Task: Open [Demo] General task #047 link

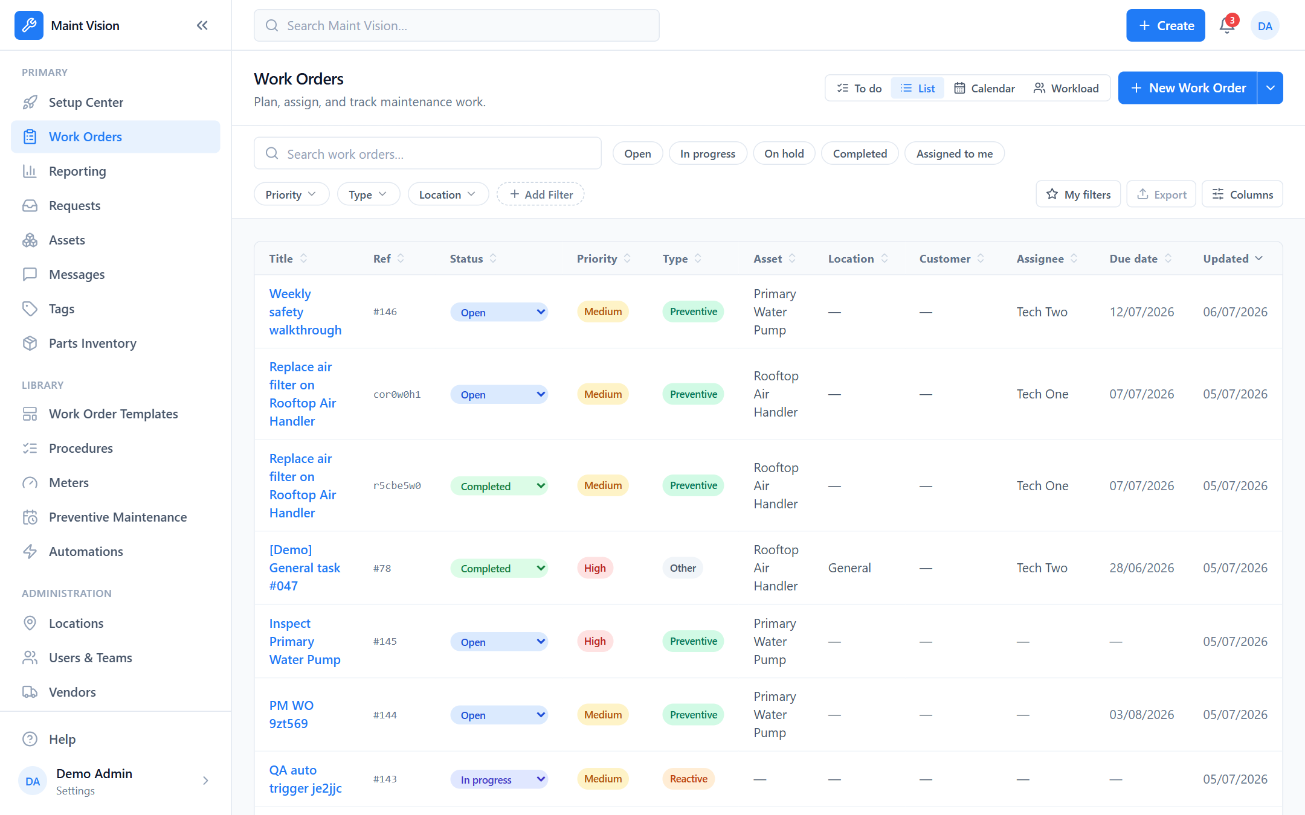Action: 305,567
